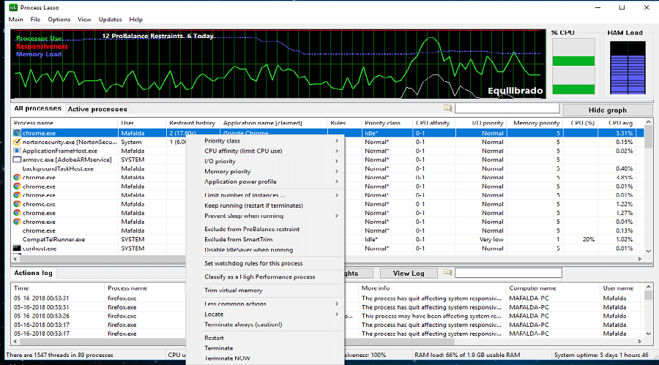Click the System uptime status bar entry
659x365 pixels.
[601, 355]
